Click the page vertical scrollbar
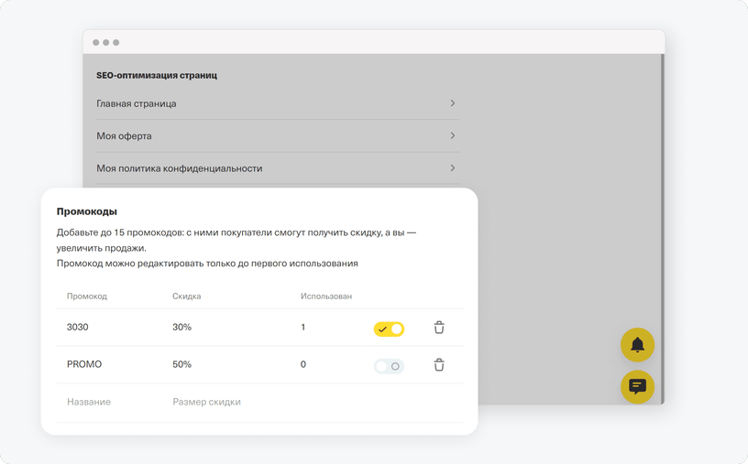 pyautogui.click(x=662, y=229)
